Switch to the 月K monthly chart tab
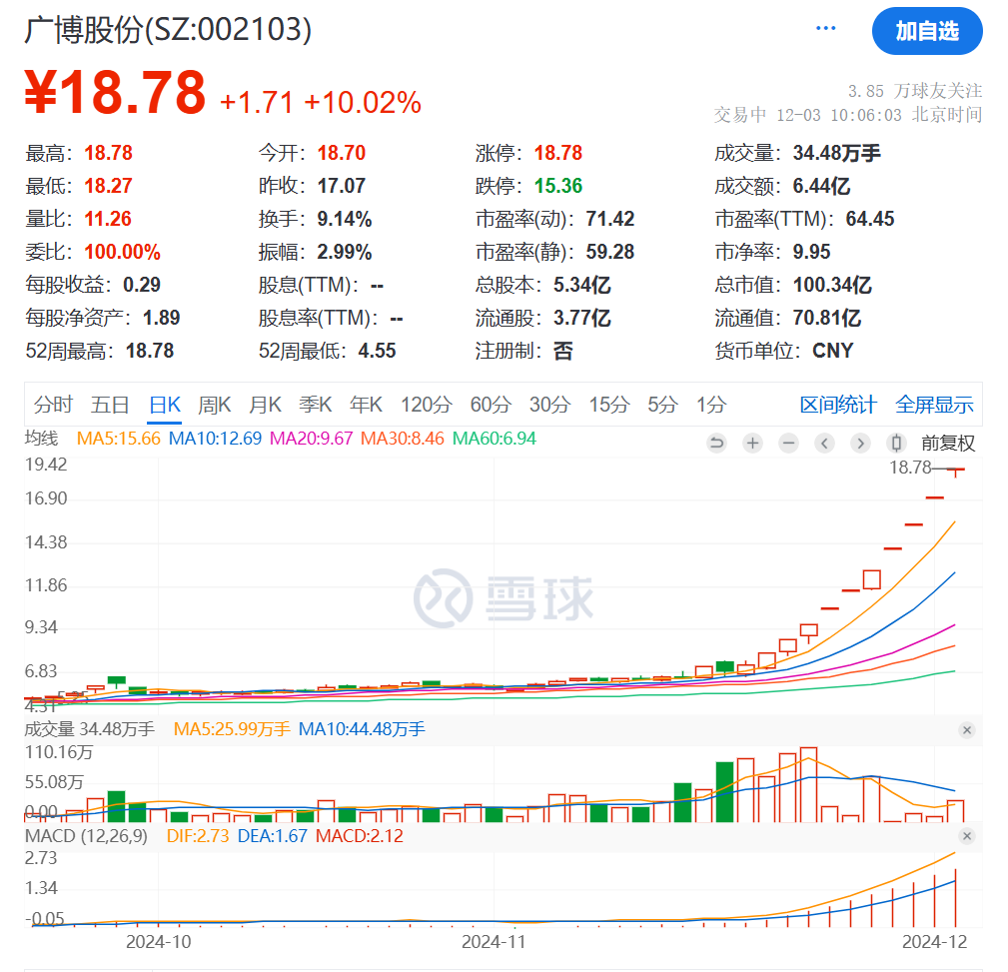1008x972 pixels. [x=265, y=405]
